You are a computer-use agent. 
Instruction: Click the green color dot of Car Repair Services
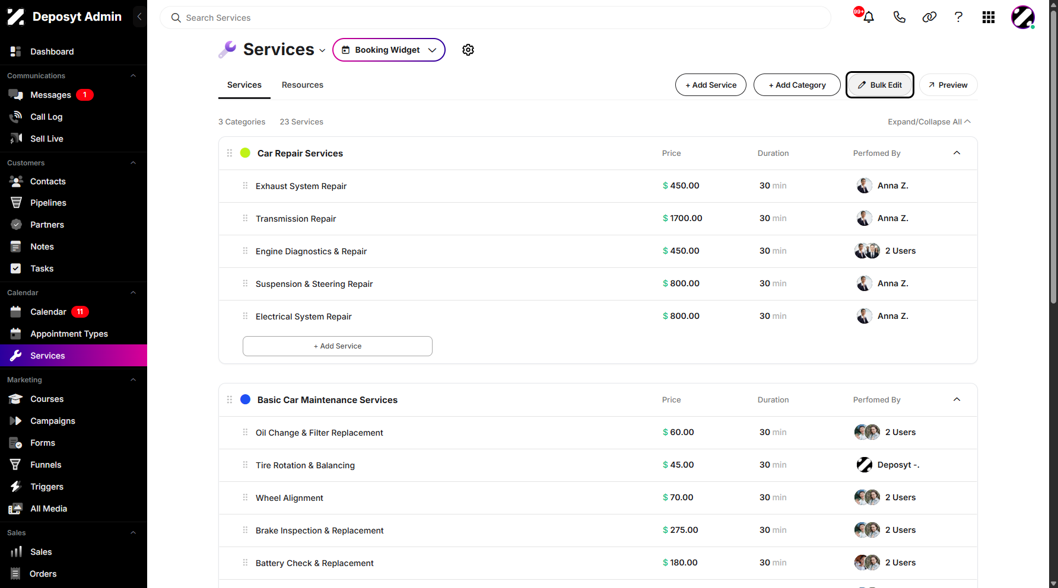245,153
